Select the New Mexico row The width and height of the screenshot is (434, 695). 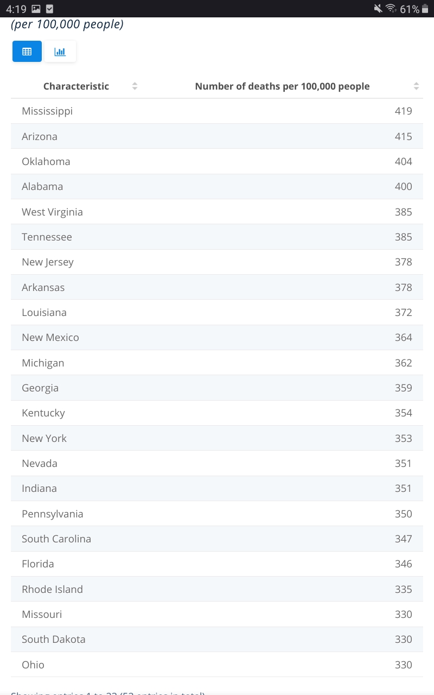click(217, 338)
